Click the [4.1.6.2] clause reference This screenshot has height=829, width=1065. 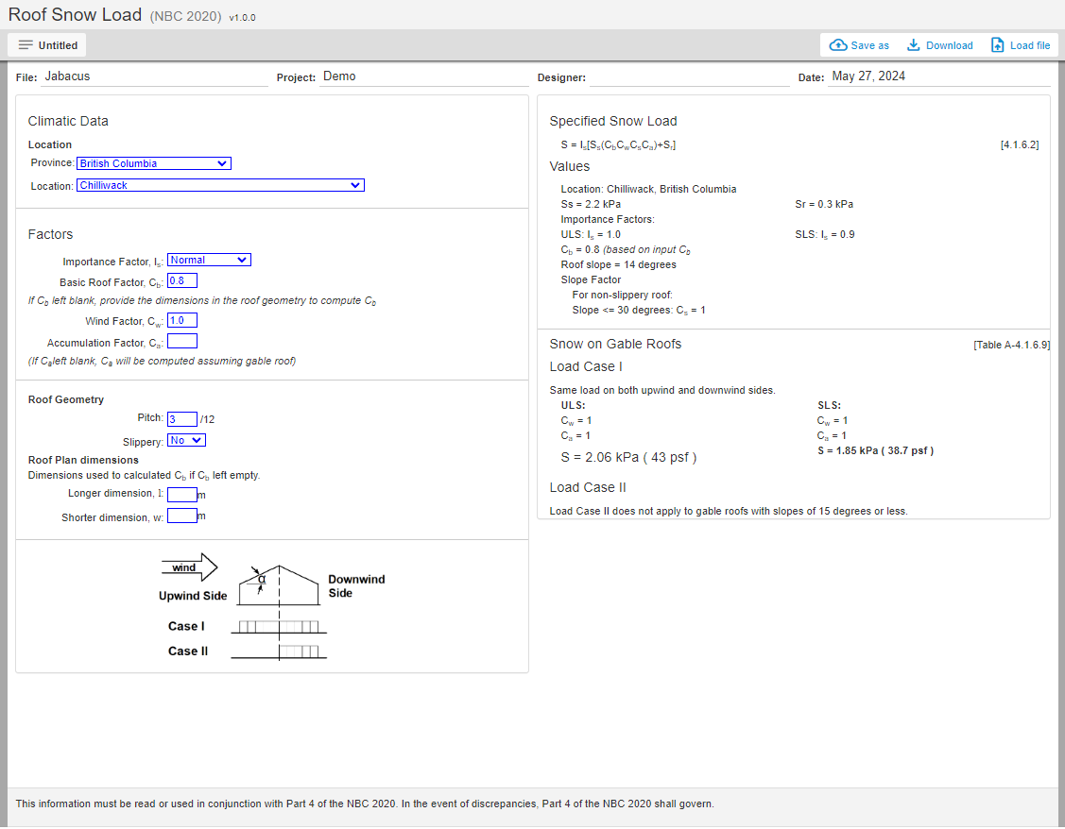pos(1020,144)
